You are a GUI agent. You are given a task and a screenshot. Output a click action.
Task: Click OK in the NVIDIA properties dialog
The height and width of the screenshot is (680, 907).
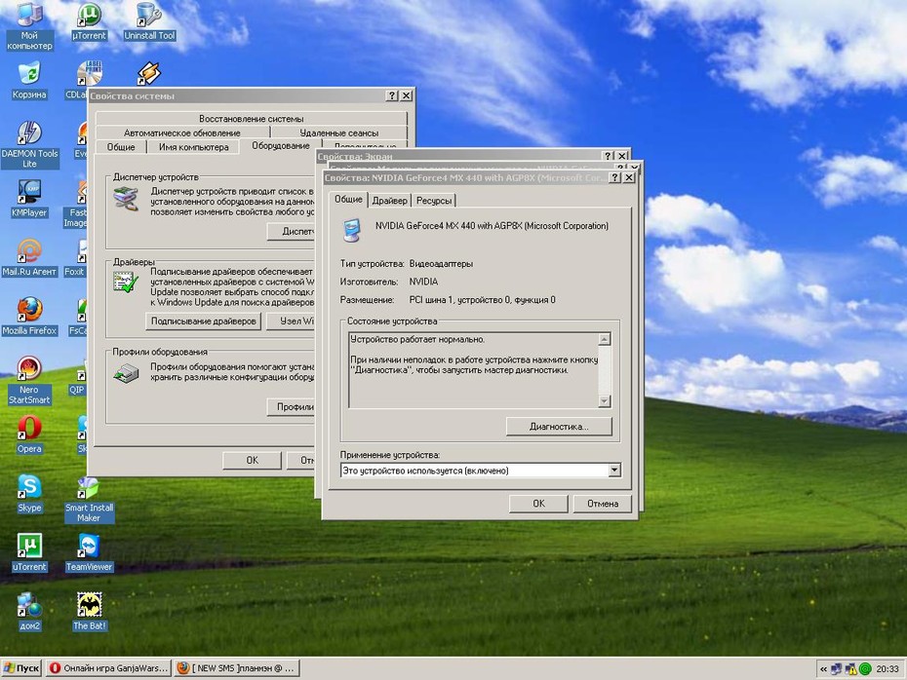click(x=538, y=504)
